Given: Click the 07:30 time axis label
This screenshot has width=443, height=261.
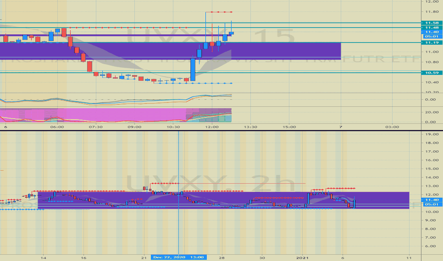Looking at the screenshot, I should click(96, 127).
